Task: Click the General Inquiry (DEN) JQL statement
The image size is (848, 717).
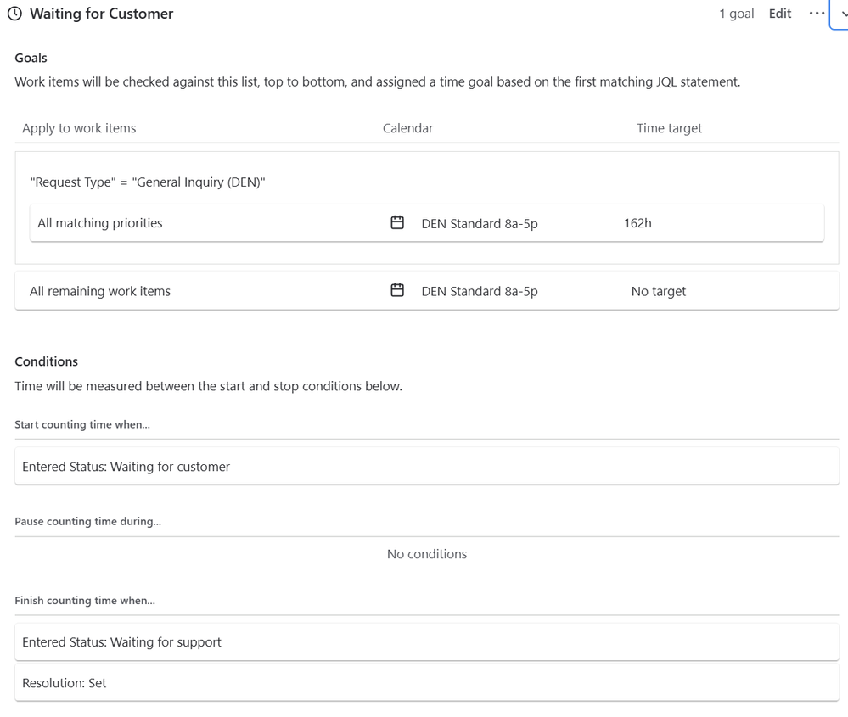Action: pyautogui.click(x=148, y=182)
